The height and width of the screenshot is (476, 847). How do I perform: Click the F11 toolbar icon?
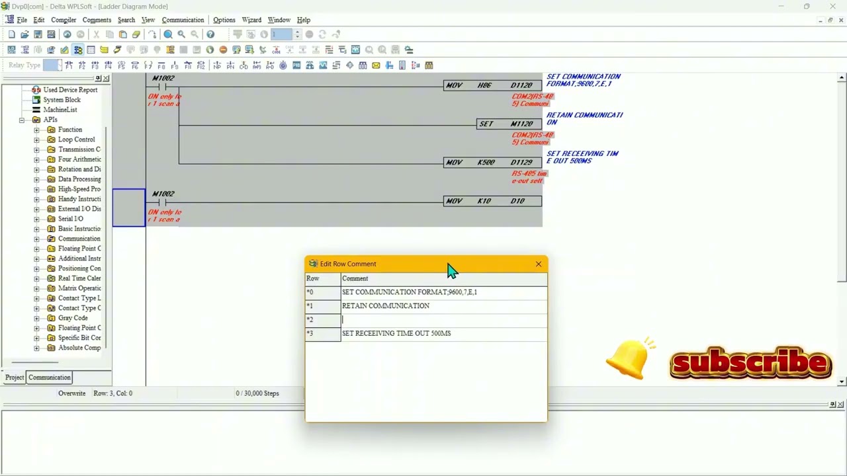188,65
